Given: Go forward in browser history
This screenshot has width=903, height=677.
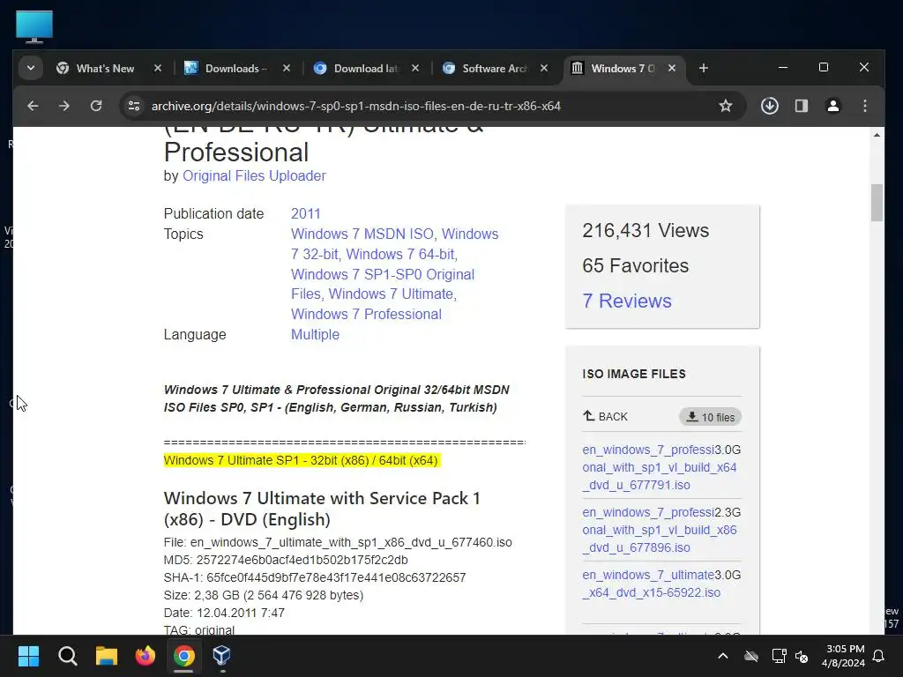Looking at the screenshot, I should (63, 106).
